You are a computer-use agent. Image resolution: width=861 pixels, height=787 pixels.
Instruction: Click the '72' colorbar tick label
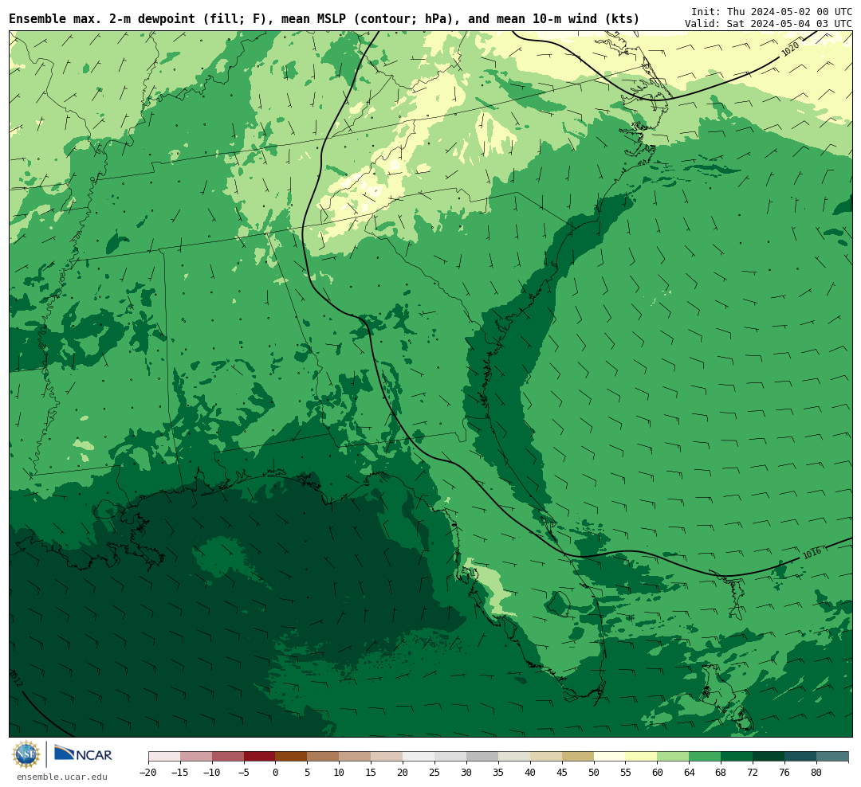[753, 773]
